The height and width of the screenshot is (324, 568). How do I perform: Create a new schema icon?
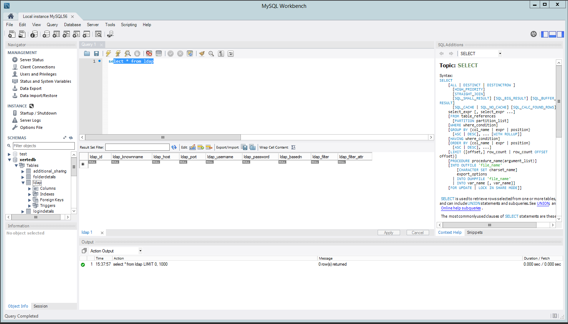tap(46, 34)
